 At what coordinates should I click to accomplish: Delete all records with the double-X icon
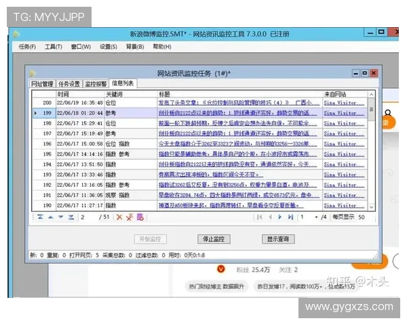[130, 217]
